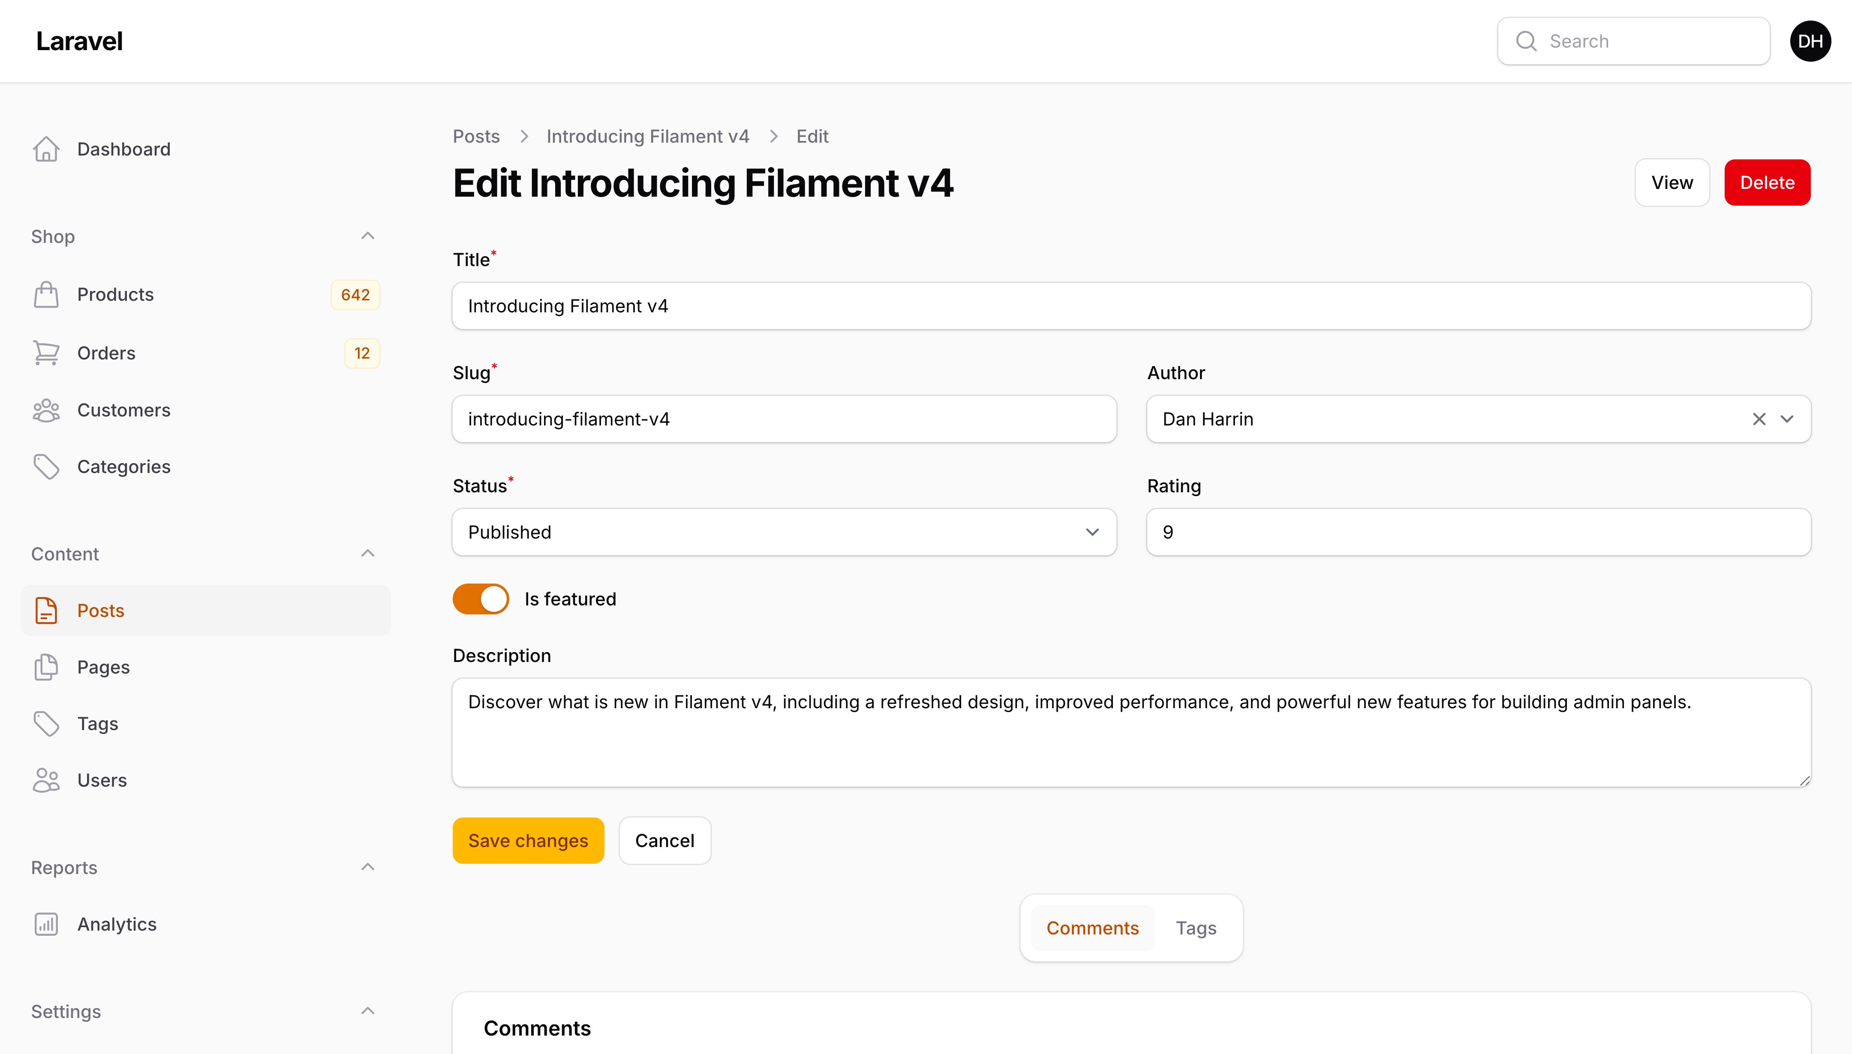Open Dashboard in the sidebar

pyautogui.click(x=206, y=149)
